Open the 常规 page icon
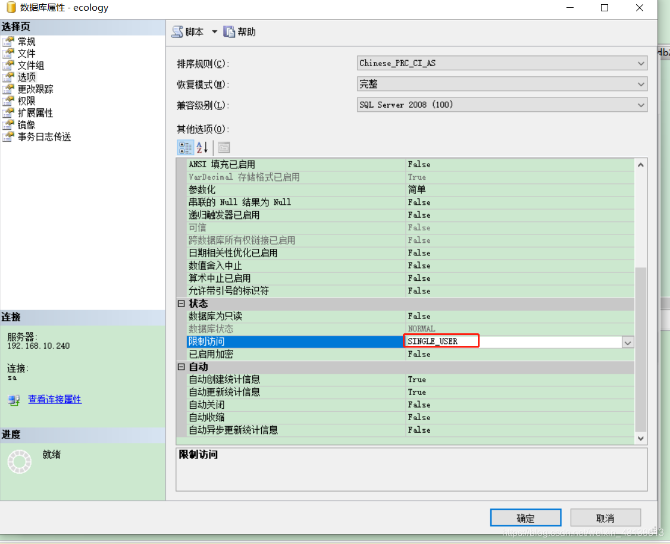Viewport: 670px width, 544px height. [x=8, y=42]
